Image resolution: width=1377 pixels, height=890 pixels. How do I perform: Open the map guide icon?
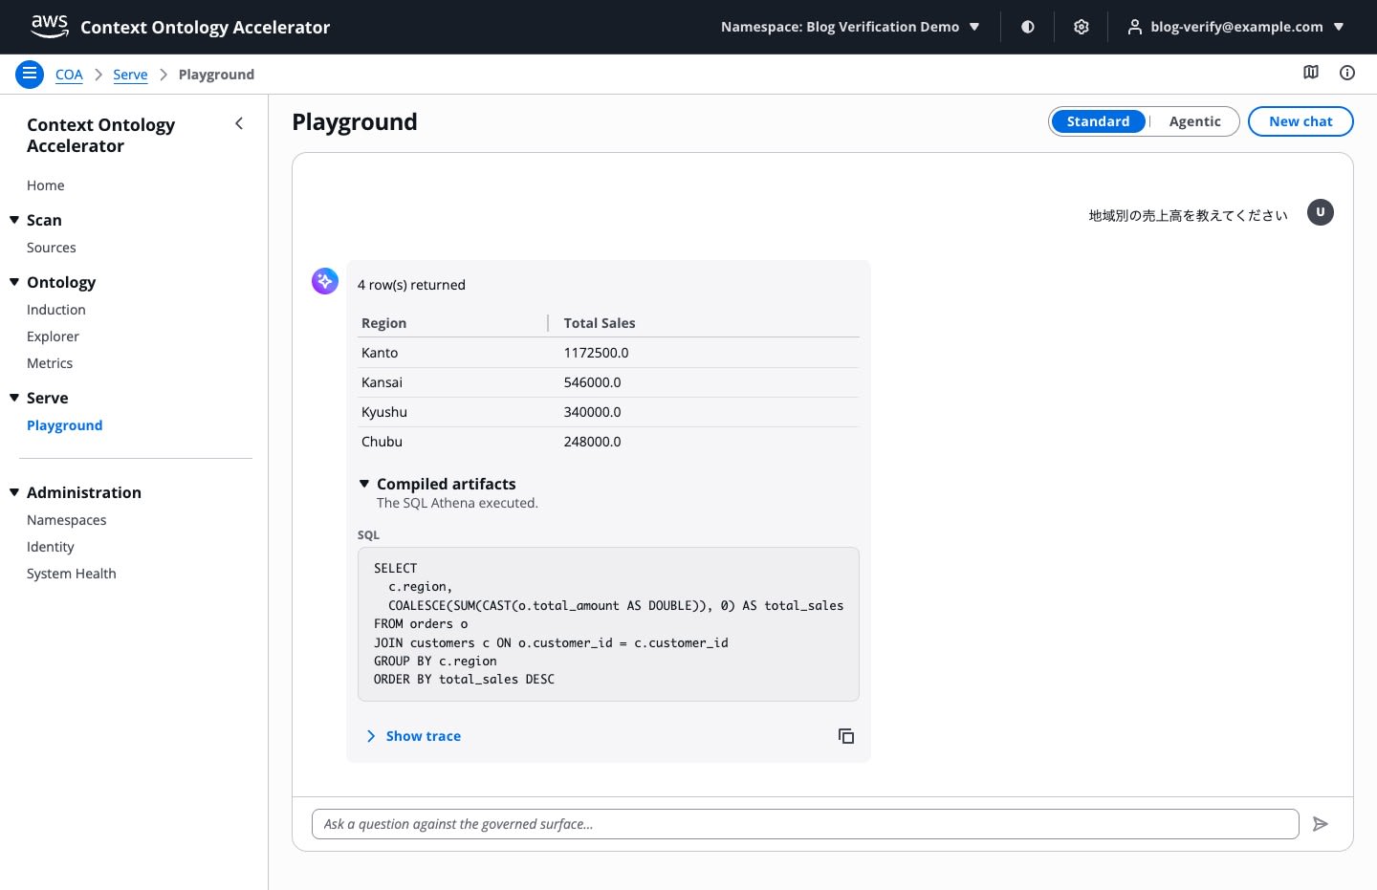click(x=1311, y=73)
